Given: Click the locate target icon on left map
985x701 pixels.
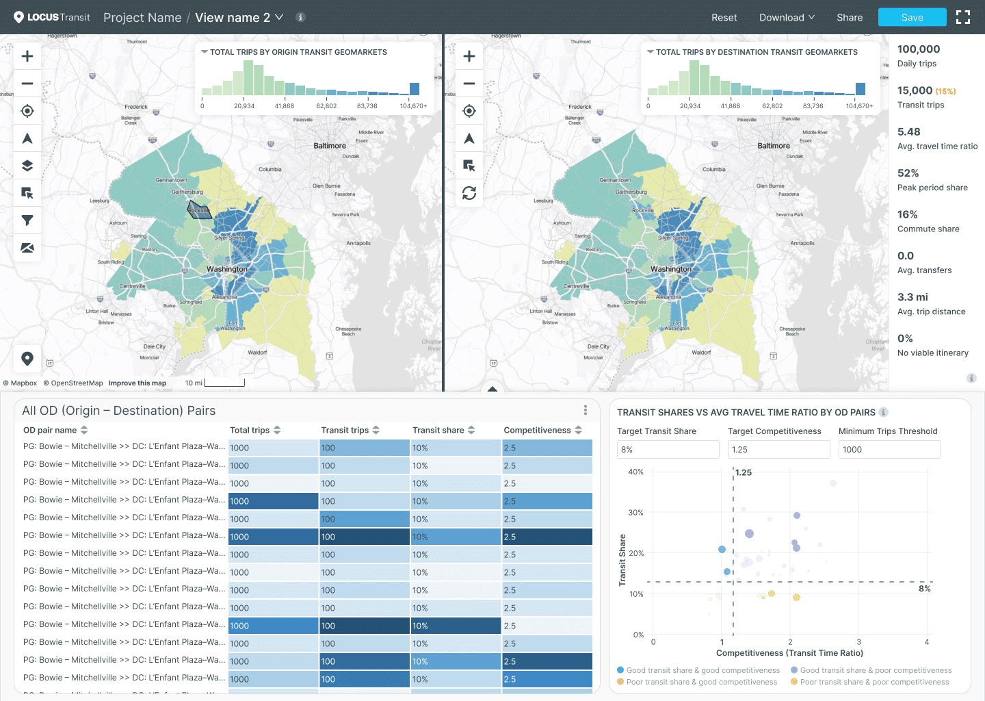Looking at the screenshot, I should coord(27,111).
